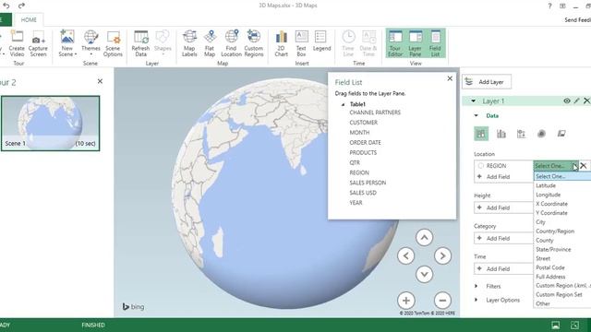Expand the Filters section
Image resolution: width=591 pixels, height=332 pixels.
click(476, 286)
